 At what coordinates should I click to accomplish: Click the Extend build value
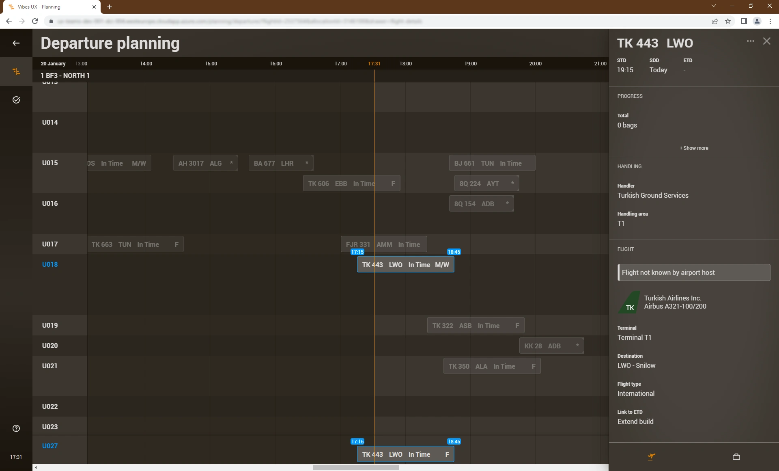635,422
